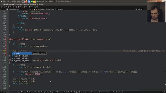
Task: Open the output panes selector arrows
Action: tap(122, 92)
